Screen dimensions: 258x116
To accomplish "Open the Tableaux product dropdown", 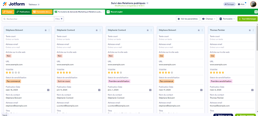I will (x=34, y=4).
